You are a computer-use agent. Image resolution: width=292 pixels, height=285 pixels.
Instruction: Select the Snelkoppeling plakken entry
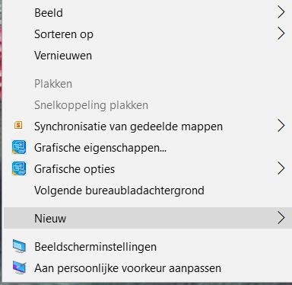[x=91, y=105]
